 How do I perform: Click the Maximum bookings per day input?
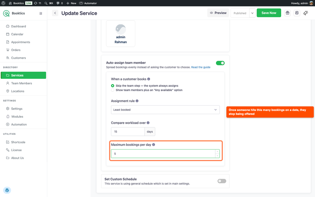163,154
